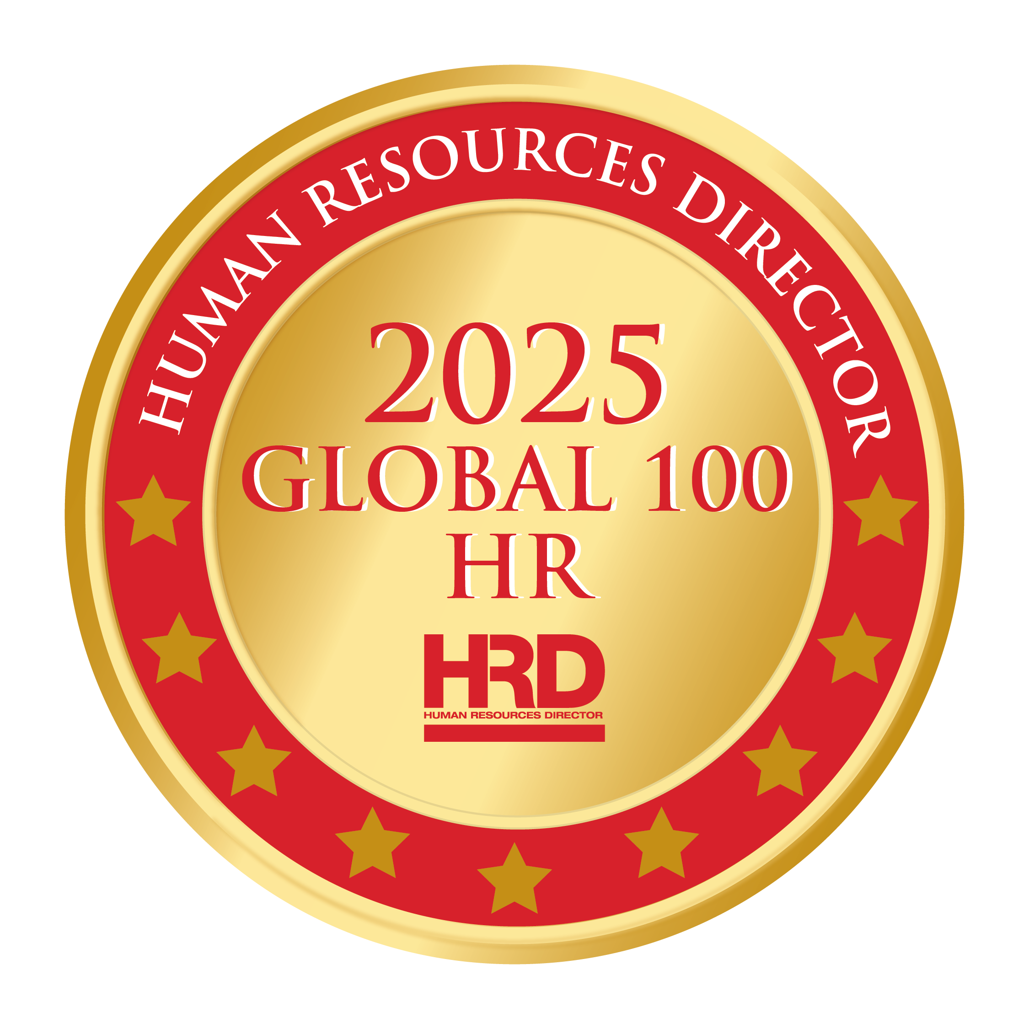Viewport: 1029px width, 1029px height.
Task: Click the bottom center gold star
Action: click(514, 881)
